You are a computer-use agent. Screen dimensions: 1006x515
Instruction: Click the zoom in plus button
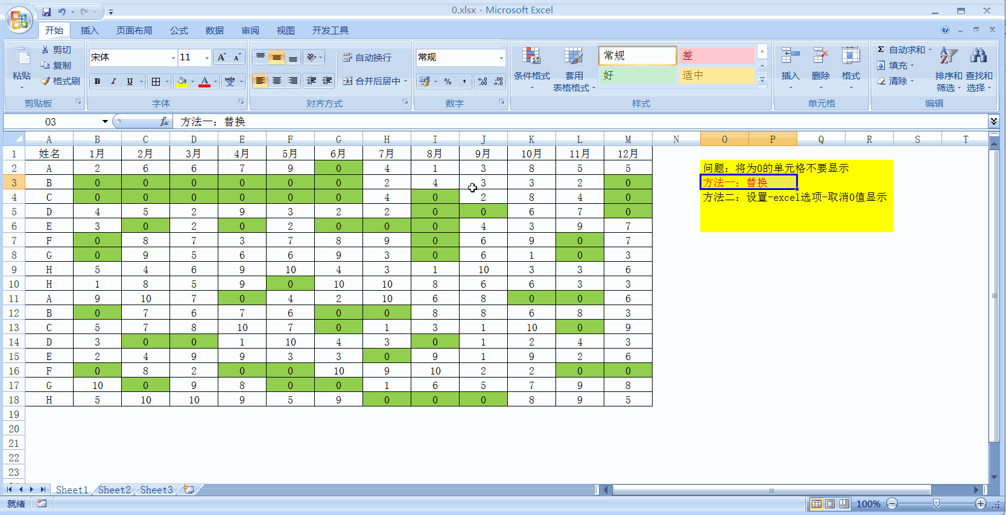click(x=980, y=504)
